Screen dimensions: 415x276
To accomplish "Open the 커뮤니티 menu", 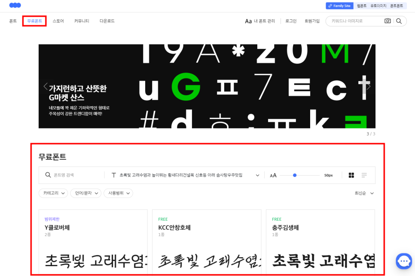I will click(x=82, y=21).
